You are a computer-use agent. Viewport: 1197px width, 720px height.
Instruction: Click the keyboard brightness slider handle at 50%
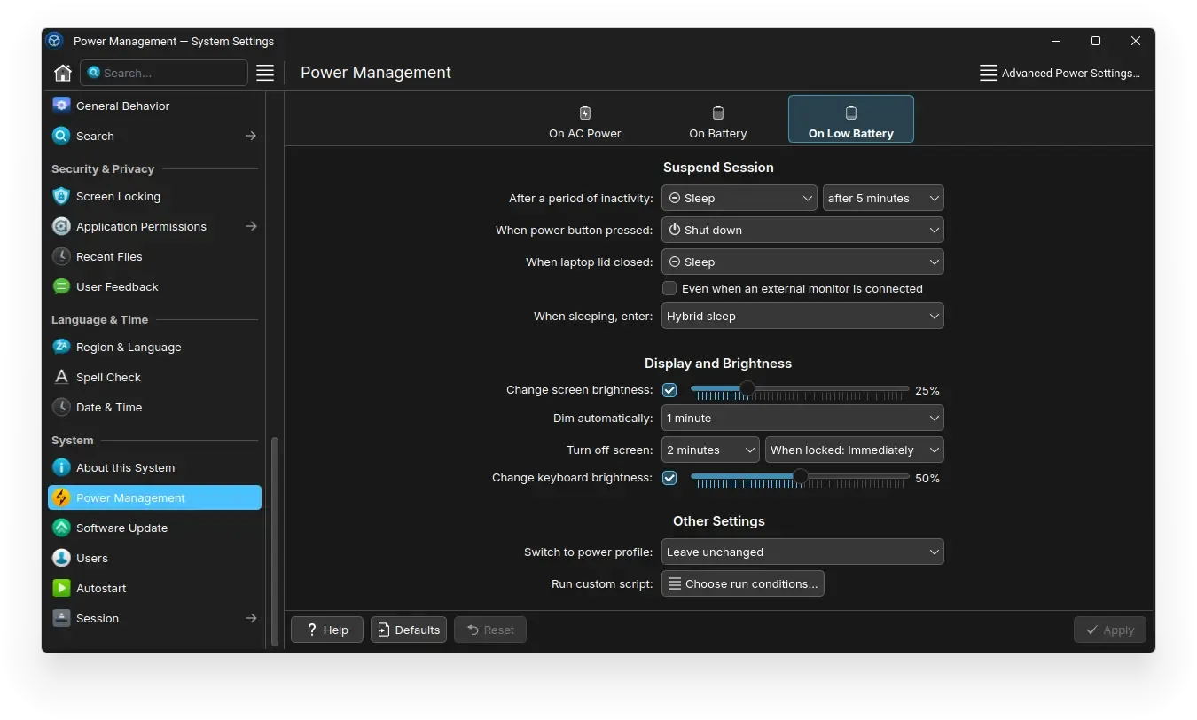801,476
